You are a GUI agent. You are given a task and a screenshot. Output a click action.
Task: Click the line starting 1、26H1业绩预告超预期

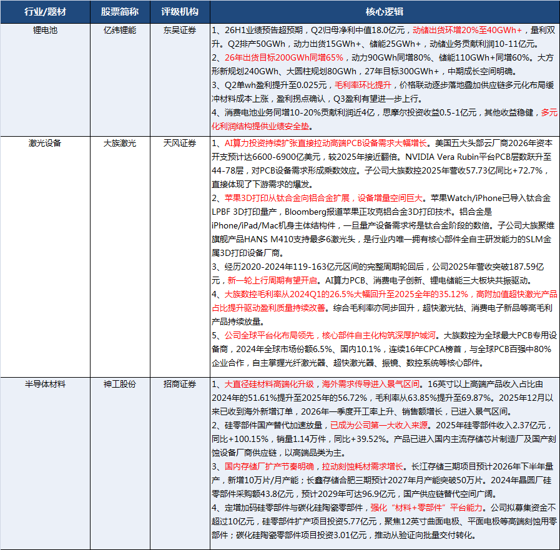(383, 31)
